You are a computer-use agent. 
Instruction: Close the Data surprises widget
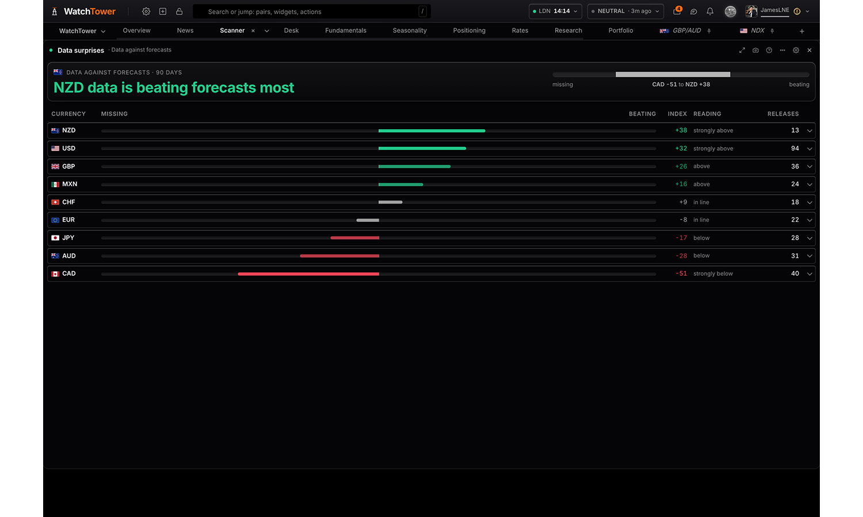(809, 51)
